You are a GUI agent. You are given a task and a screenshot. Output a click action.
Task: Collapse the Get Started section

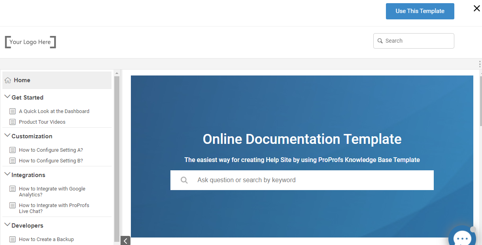pos(7,97)
